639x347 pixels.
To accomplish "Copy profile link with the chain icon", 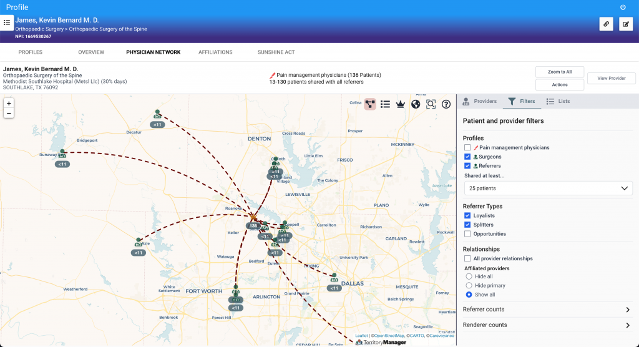I will click(x=606, y=24).
